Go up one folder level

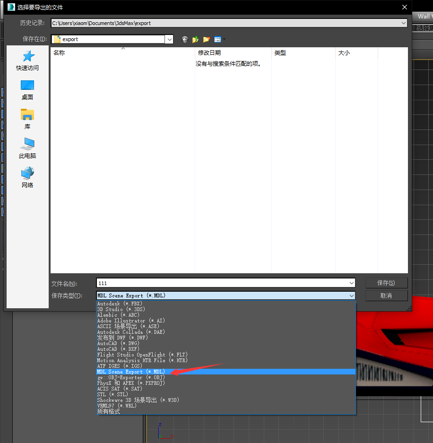point(195,40)
